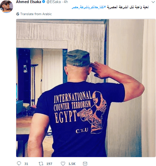Click the reply count 31
Screen dimensions: 156x166
pos(26,164)
